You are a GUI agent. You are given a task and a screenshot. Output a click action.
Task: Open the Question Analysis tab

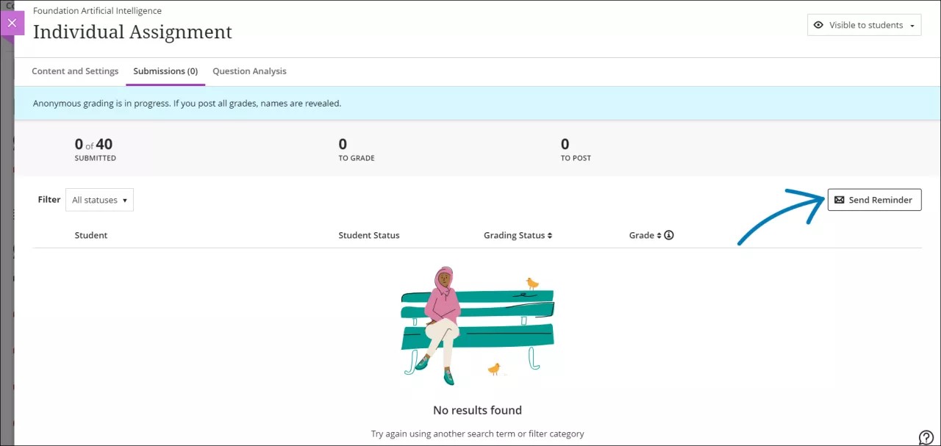249,71
